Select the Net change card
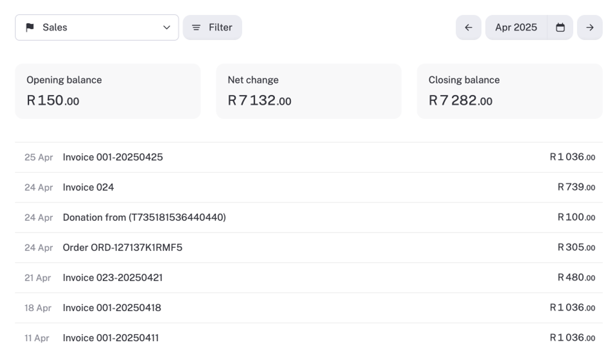 point(308,91)
